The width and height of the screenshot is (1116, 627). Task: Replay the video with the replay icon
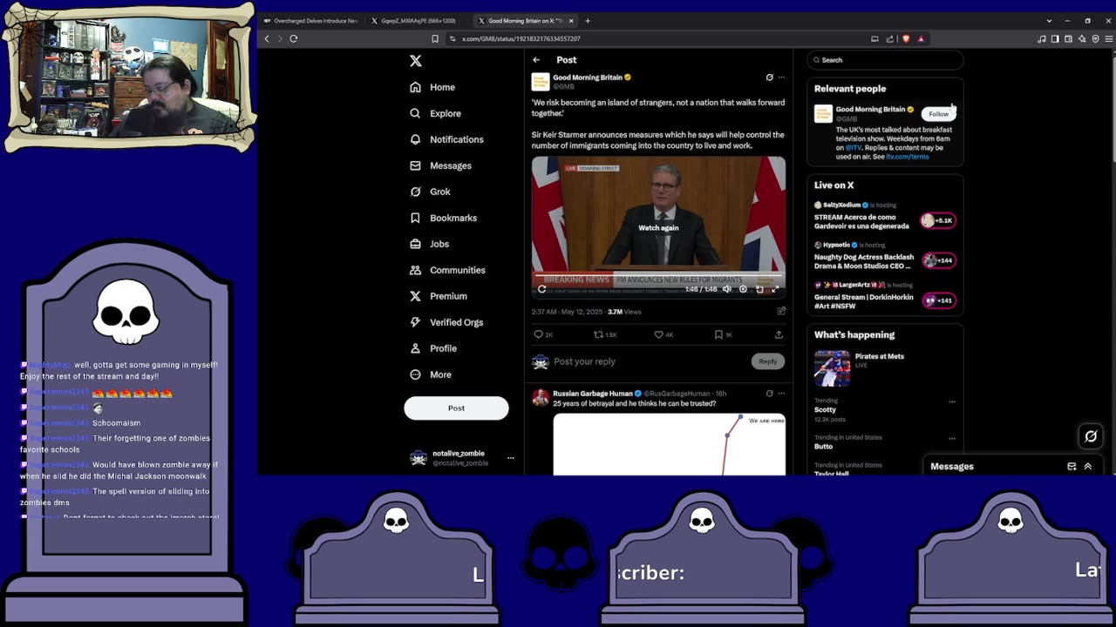541,289
